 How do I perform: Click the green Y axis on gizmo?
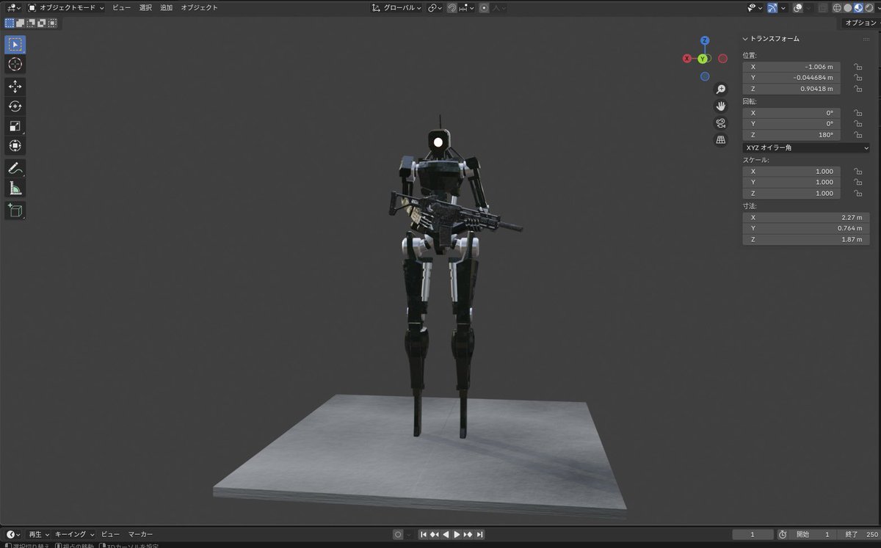pyautogui.click(x=703, y=59)
